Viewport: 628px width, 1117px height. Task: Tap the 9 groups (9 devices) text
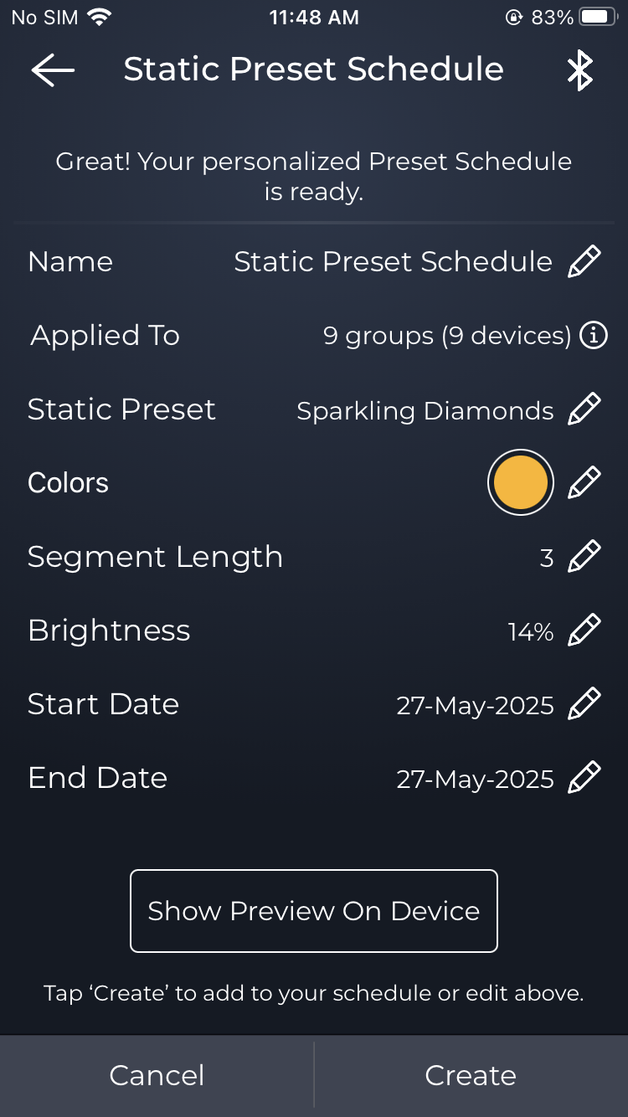446,337
